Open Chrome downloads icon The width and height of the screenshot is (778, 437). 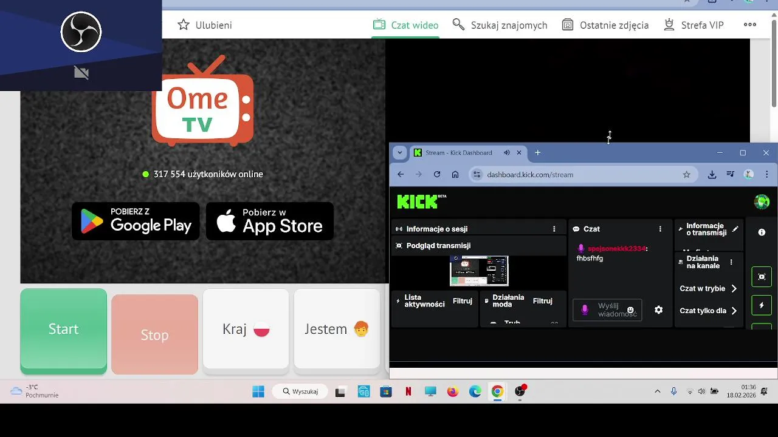[712, 174]
